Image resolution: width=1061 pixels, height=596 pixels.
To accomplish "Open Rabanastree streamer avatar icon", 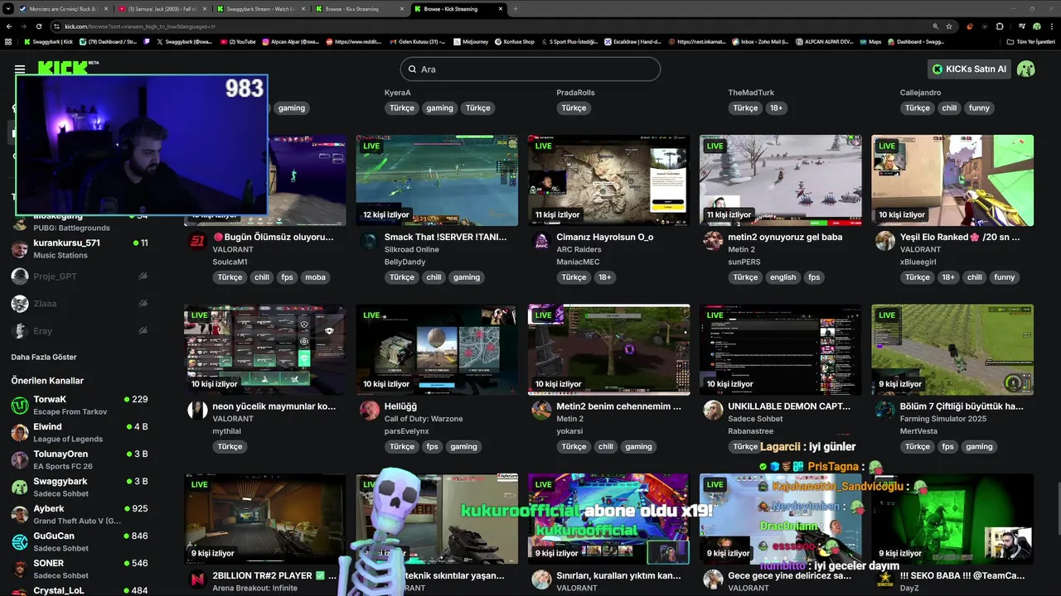I will [713, 410].
